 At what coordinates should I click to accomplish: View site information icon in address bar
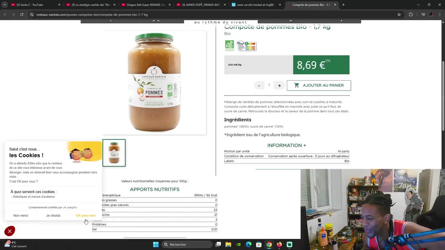pos(32,15)
